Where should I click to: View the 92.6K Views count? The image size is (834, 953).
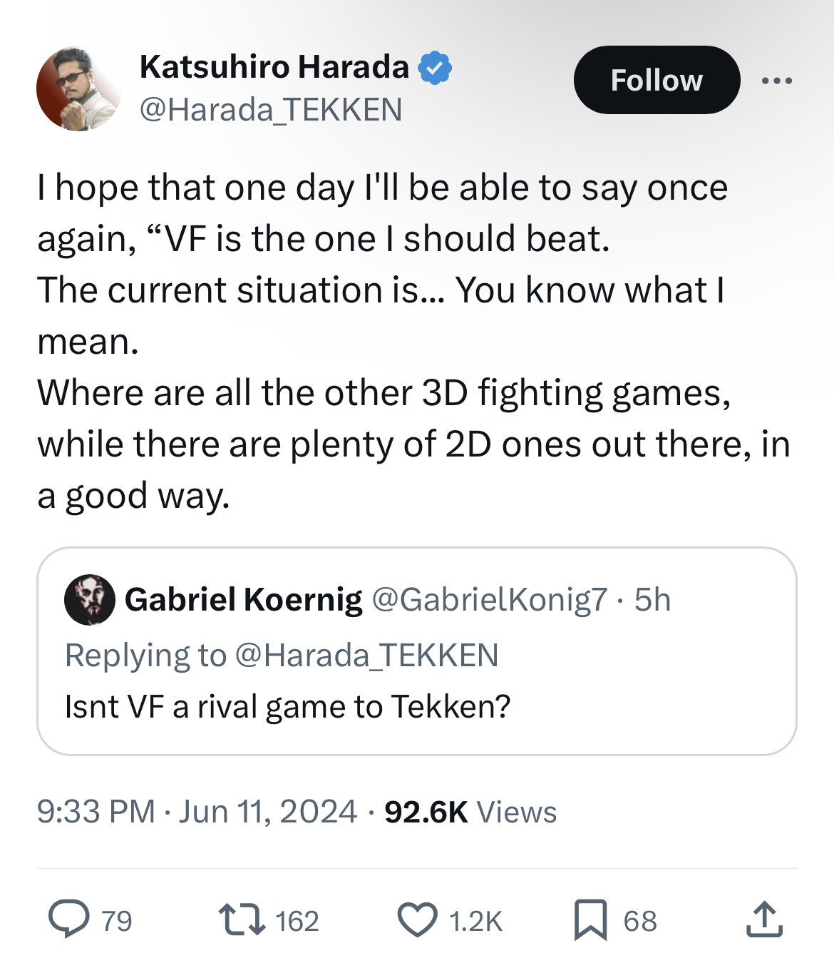(470, 812)
